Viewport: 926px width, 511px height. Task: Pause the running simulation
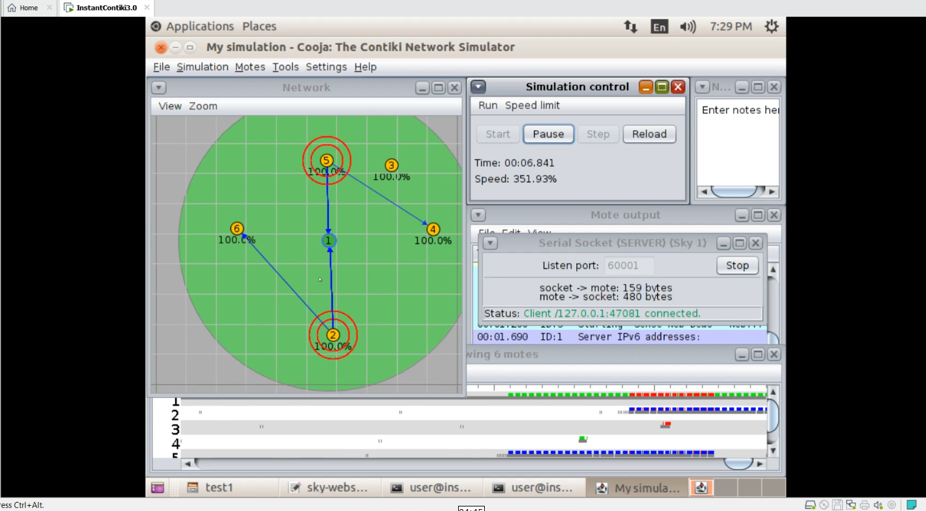pyautogui.click(x=548, y=134)
